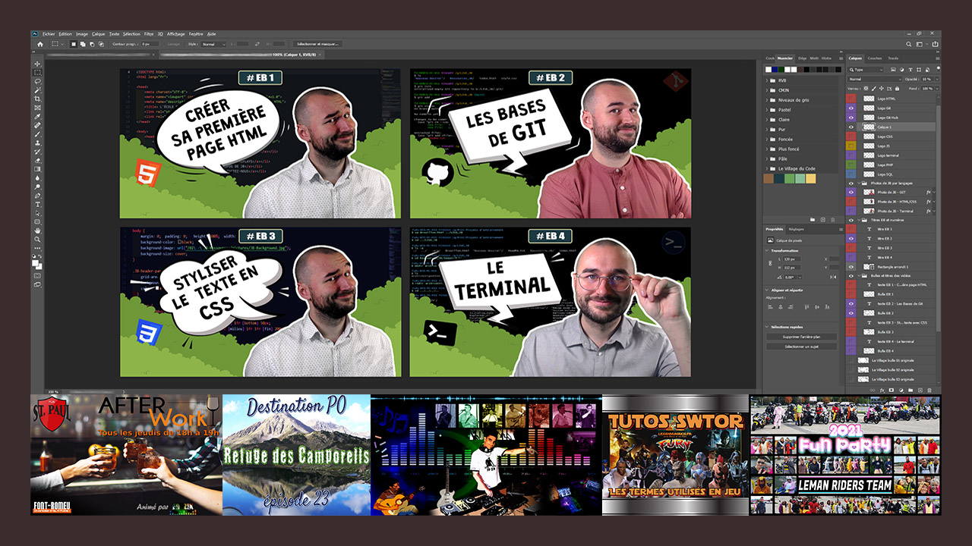Select the Magic Wand tool
Viewport: 972px width, 546px height.
click(x=37, y=90)
